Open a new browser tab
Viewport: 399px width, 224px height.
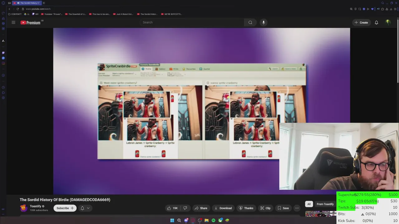coord(44,3)
